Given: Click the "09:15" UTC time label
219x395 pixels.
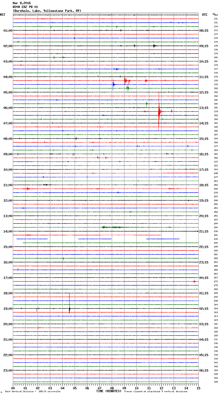Looking at the screenshot, I should point(204,46).
